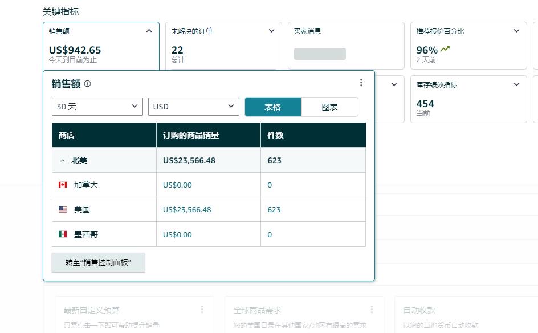The width and height of the screenshot is (538, 333).
Task: Open the 买家消息 card
Action: point(345,46)
